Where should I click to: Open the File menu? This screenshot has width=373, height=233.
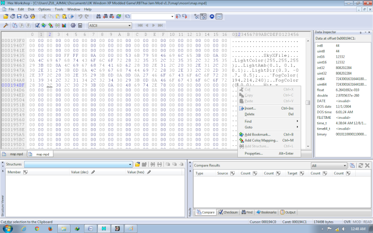(11, 9)
